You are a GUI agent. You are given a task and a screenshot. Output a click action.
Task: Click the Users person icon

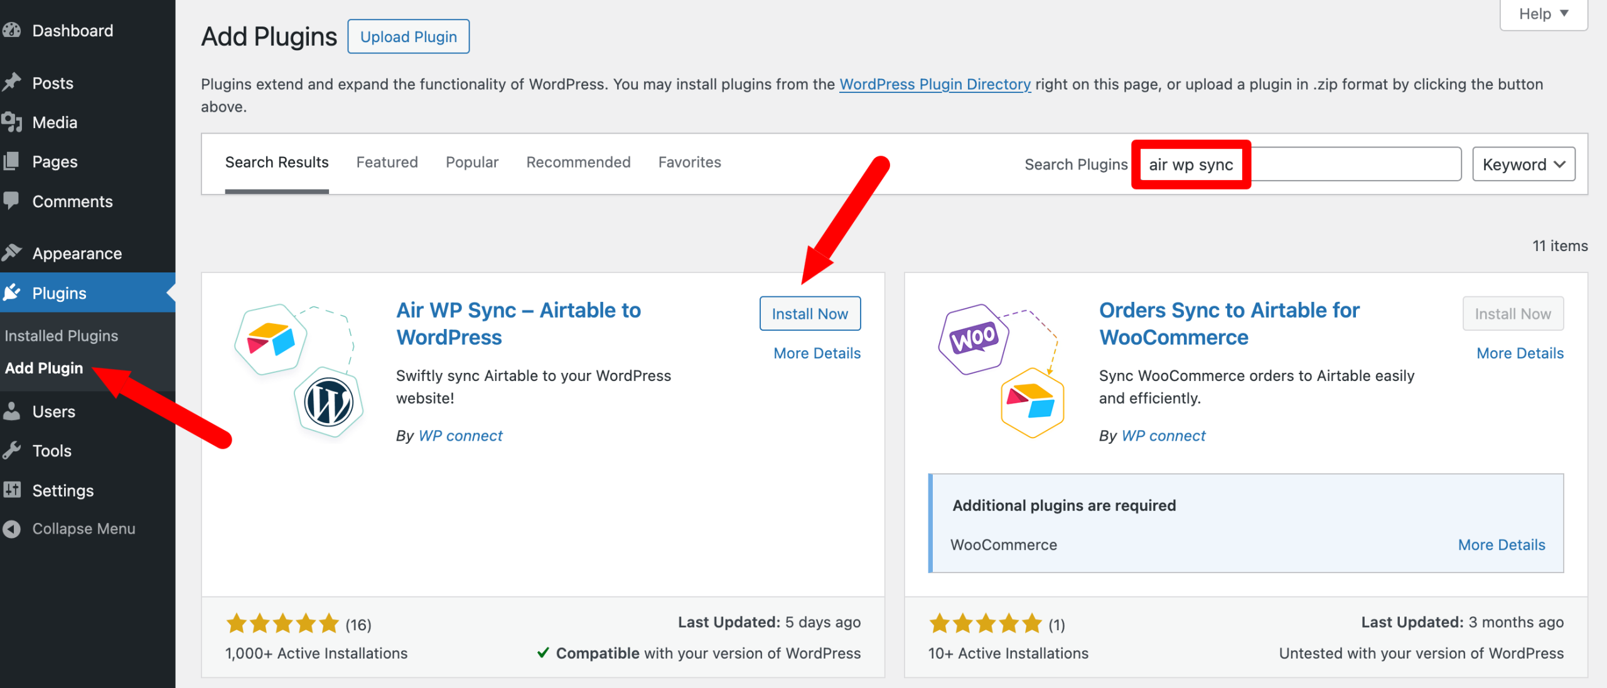[x=11, y=411]
